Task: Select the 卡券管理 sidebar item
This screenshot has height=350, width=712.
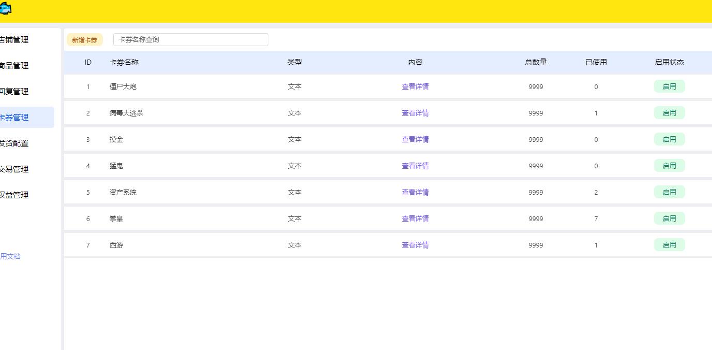Action: tap(14, 118)
